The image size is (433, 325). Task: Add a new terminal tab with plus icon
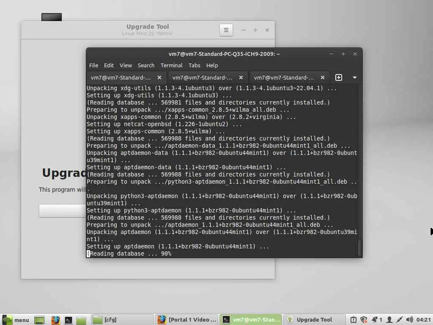(339, 78)
